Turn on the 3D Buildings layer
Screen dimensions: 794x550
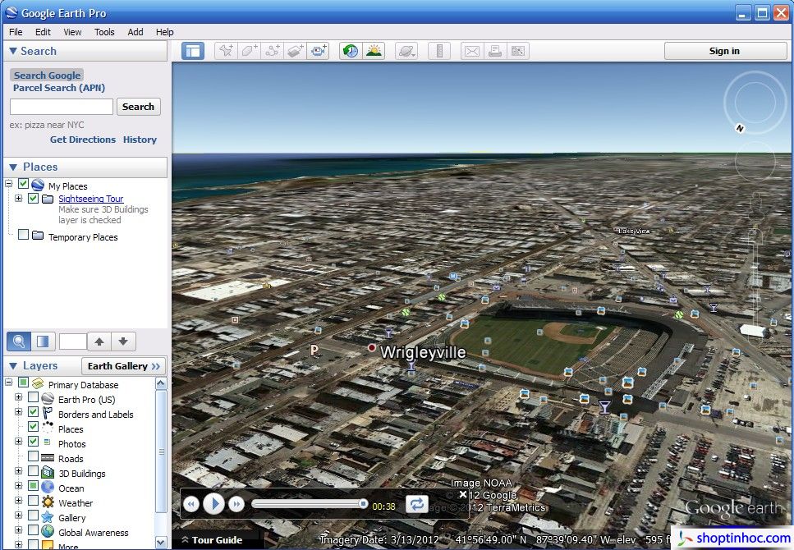click(x=32, y=473)
